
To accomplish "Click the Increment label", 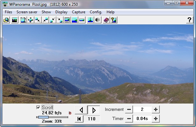I will tap(114, 110).
